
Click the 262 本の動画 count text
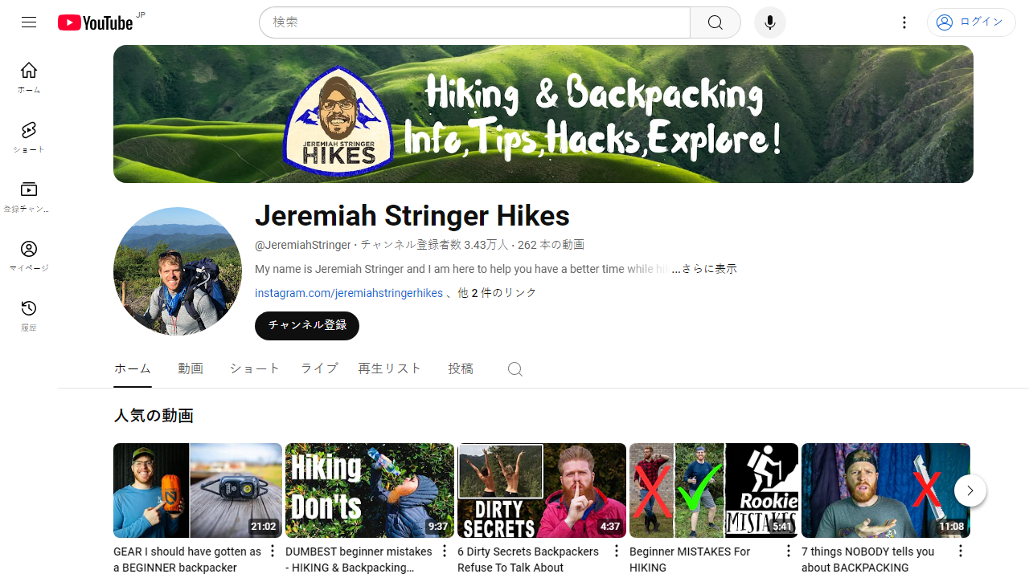coord(551,245)
